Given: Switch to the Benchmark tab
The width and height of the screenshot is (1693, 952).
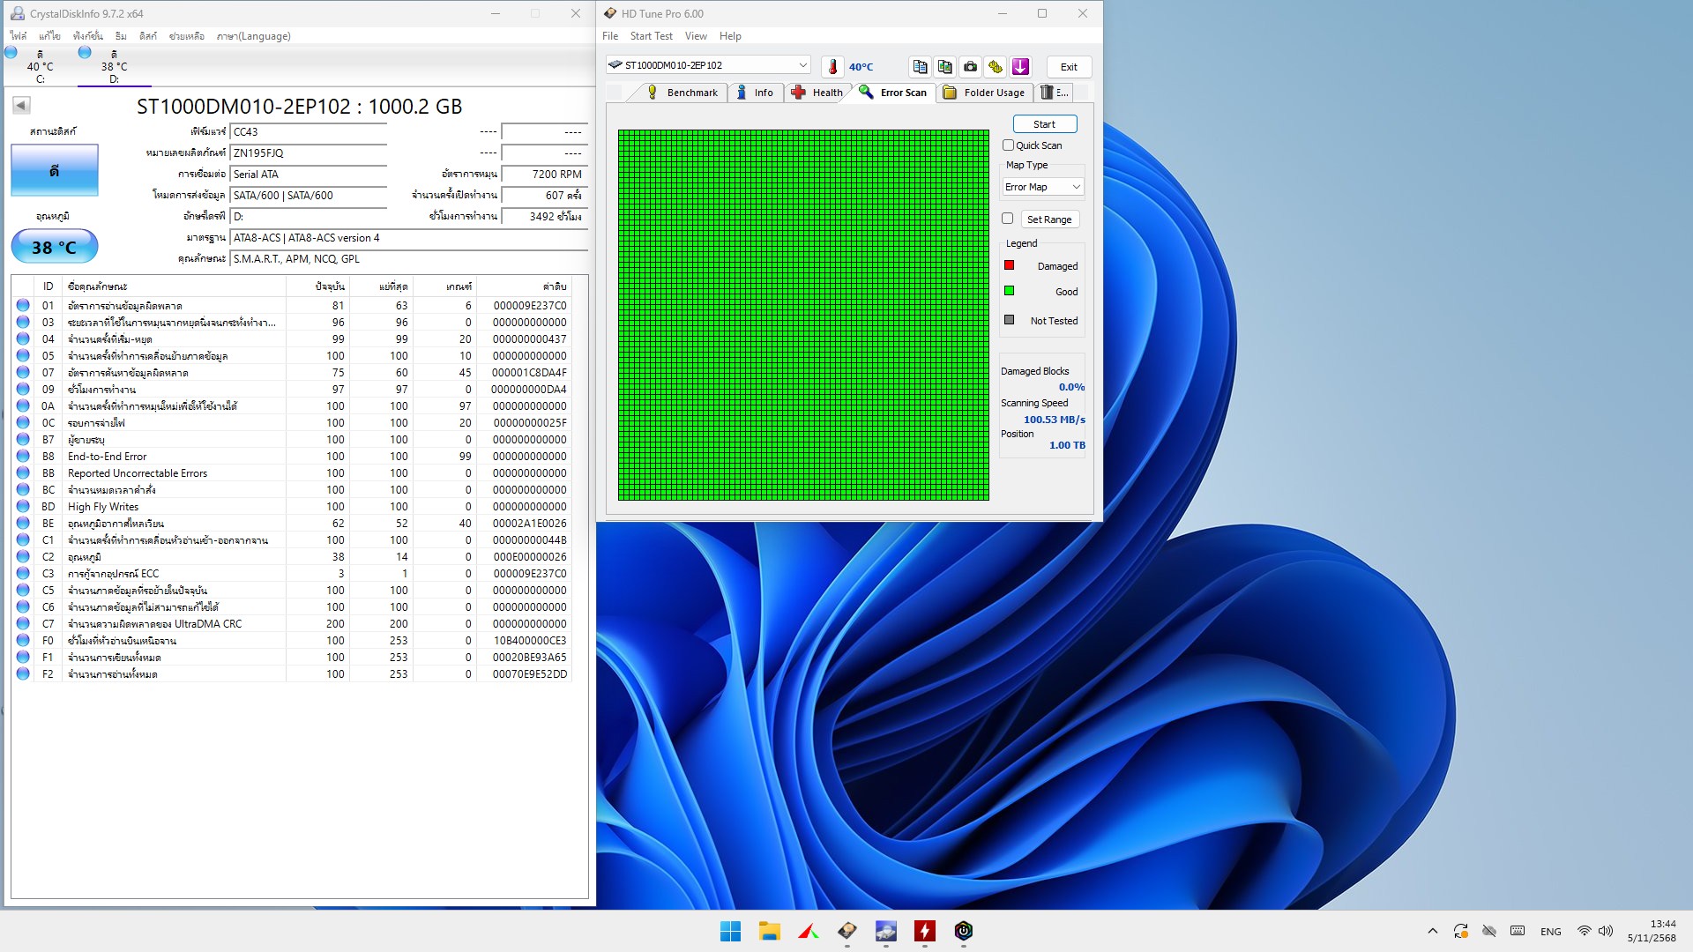Looking at the screenshot, I should click(682, 93).
